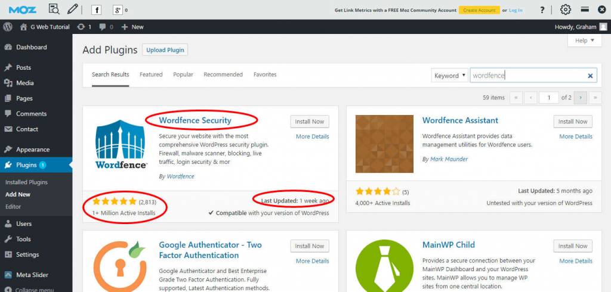Open MozBar help question mark
Image resolution: width=611 pixels, height=292 pixels.
542,10
